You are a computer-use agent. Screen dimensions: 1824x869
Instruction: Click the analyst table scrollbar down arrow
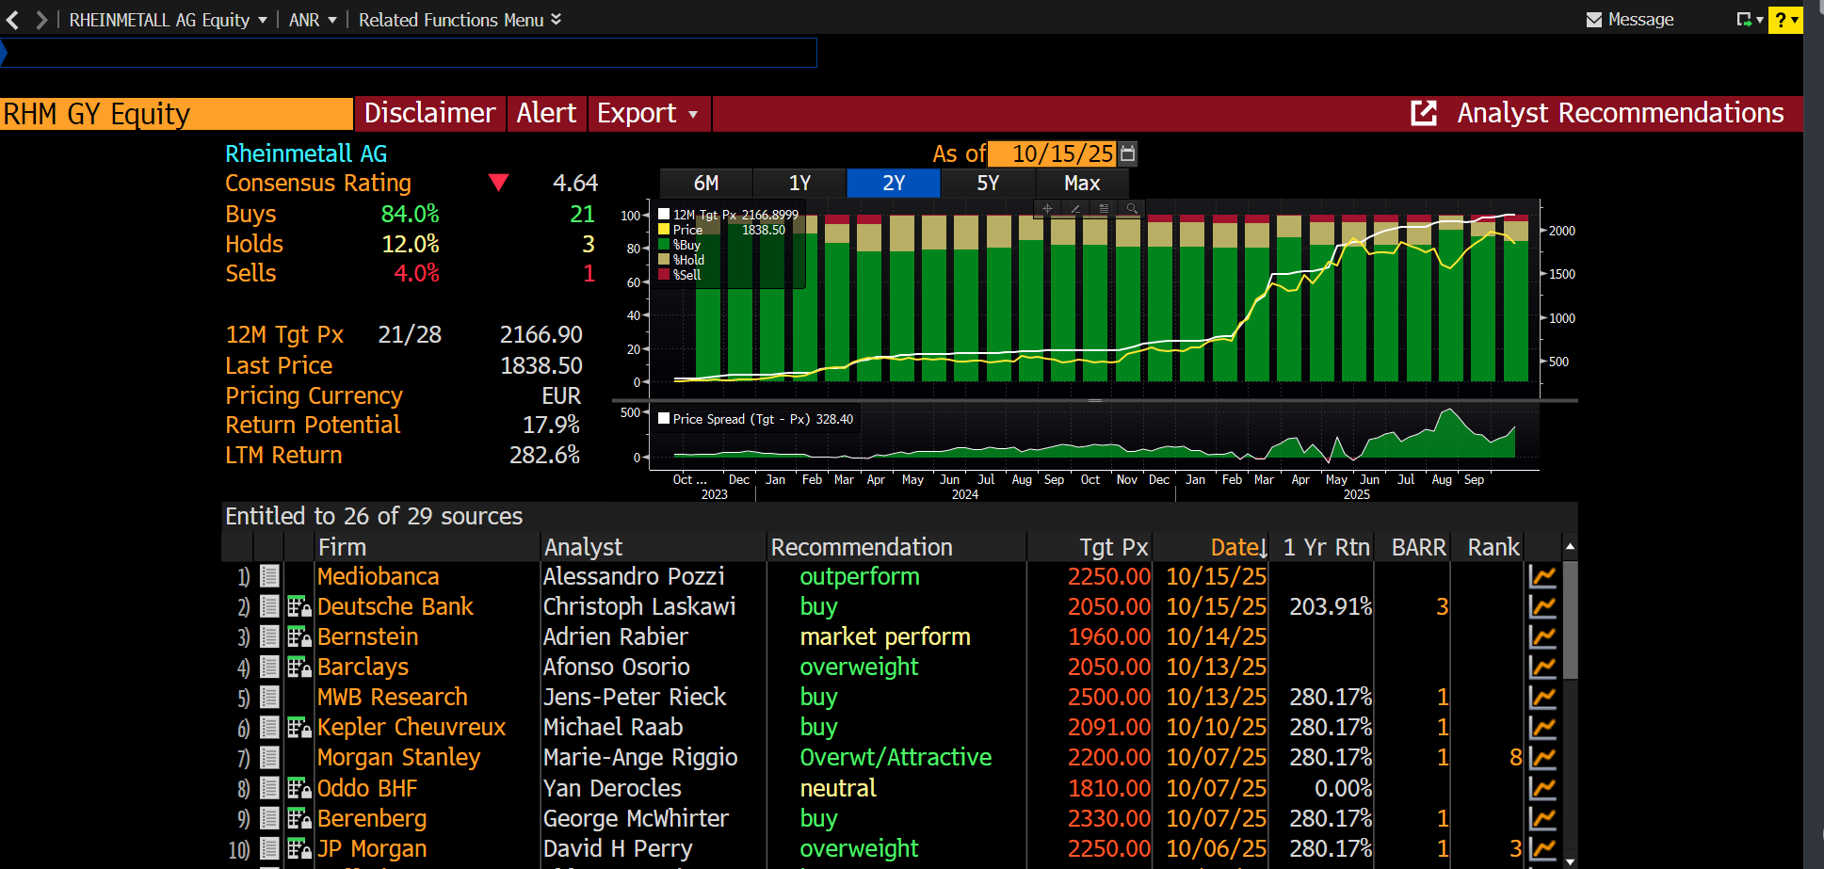1570,861
